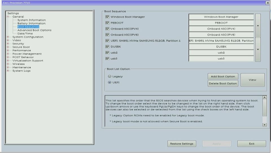Select usb3 in the order list
The image size is (271, 153).
221,59
